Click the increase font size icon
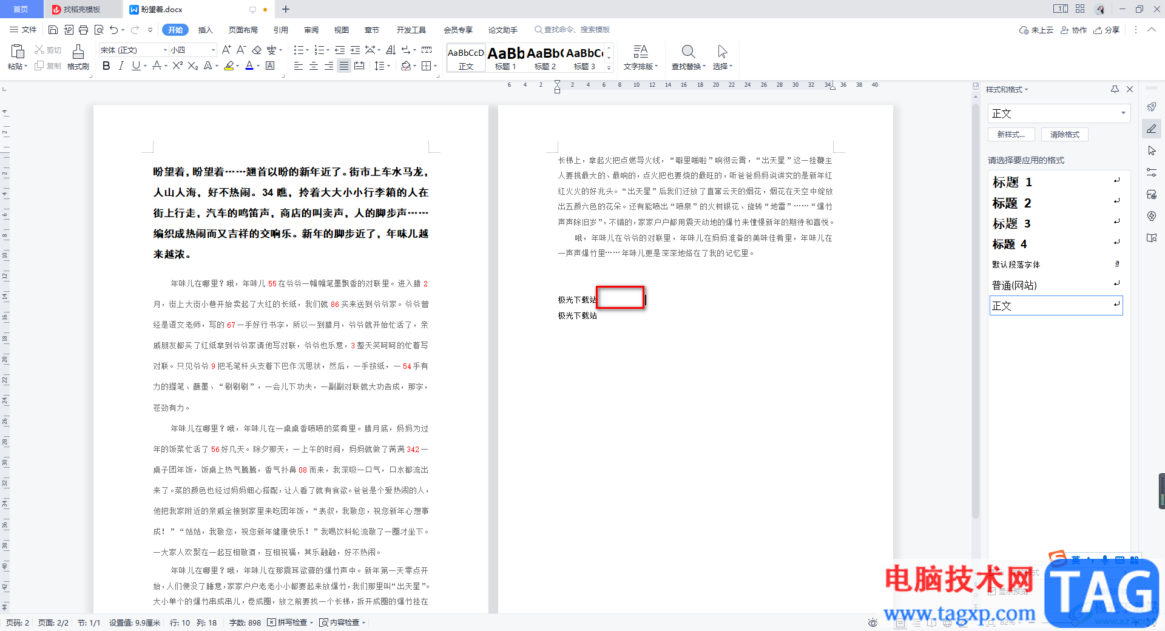Viewport: 1165px width, 631px height. point(226,50)
